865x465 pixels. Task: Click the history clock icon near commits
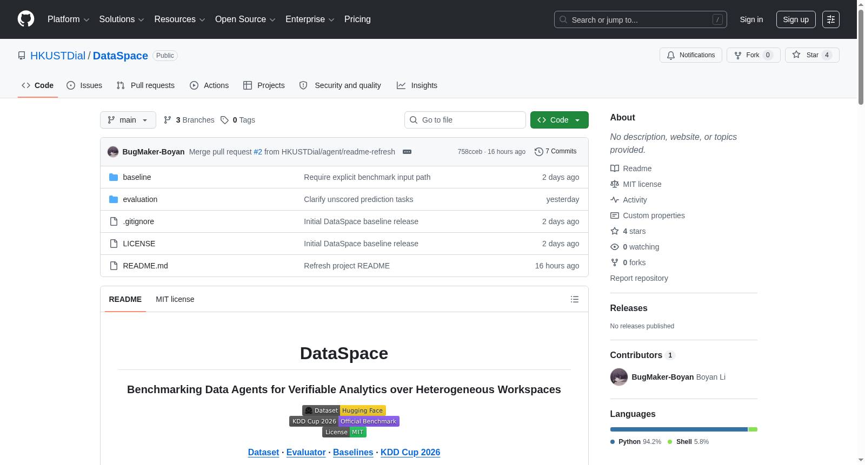coord(538,152)
